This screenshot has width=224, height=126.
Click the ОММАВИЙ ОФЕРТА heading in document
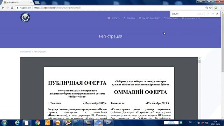click(x=140, y=92)
